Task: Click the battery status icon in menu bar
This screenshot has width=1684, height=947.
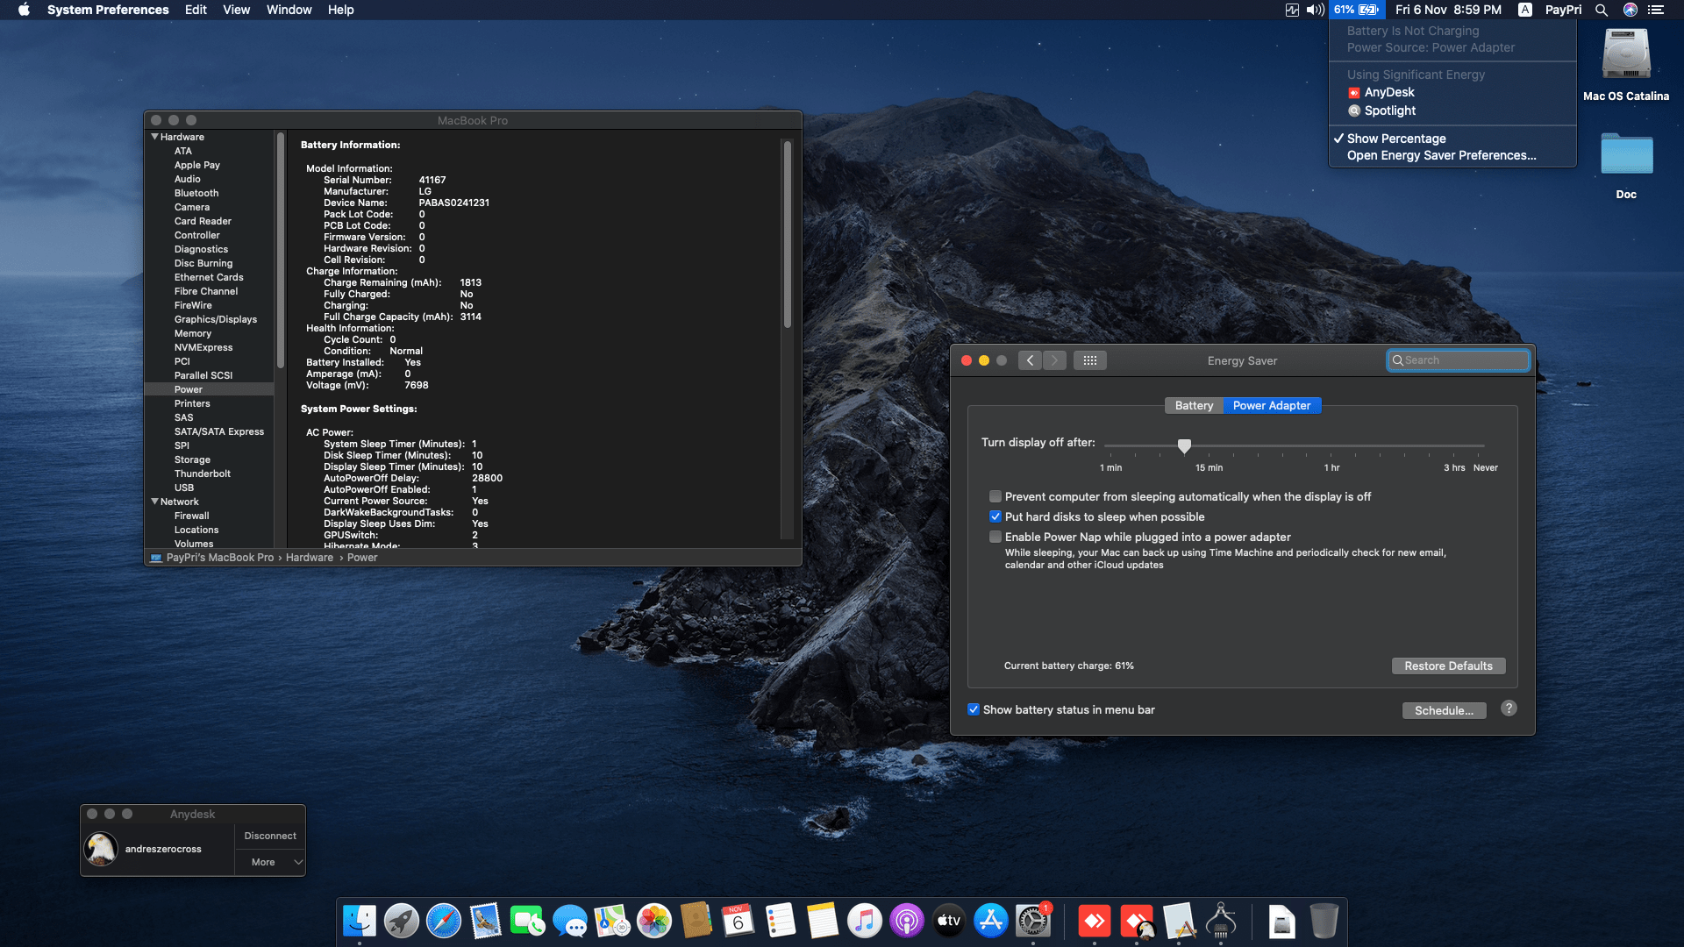Action: tap(1357, 10)
